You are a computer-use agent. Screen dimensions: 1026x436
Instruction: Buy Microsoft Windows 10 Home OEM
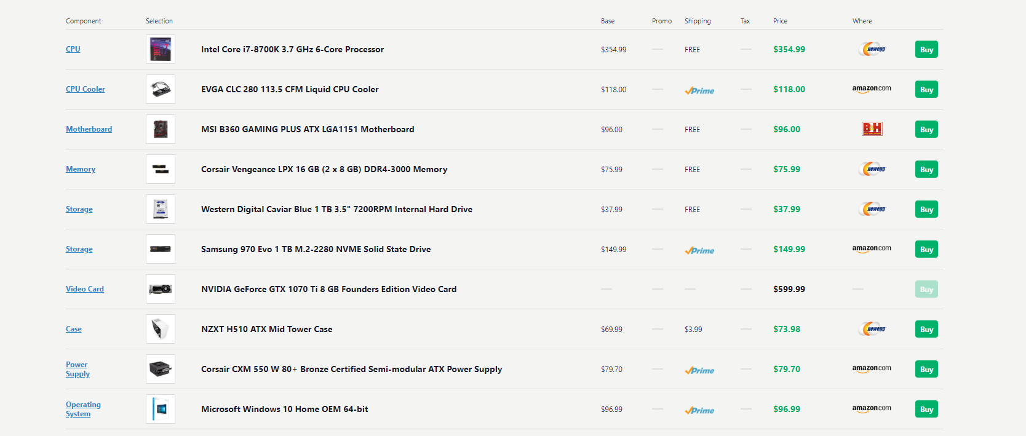[926, 409]
